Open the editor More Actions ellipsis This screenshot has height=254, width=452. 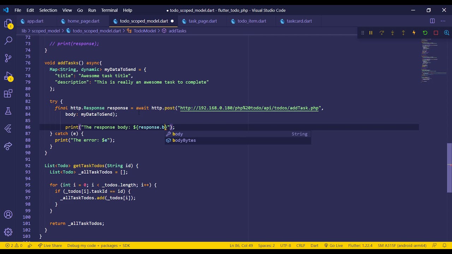443,21
